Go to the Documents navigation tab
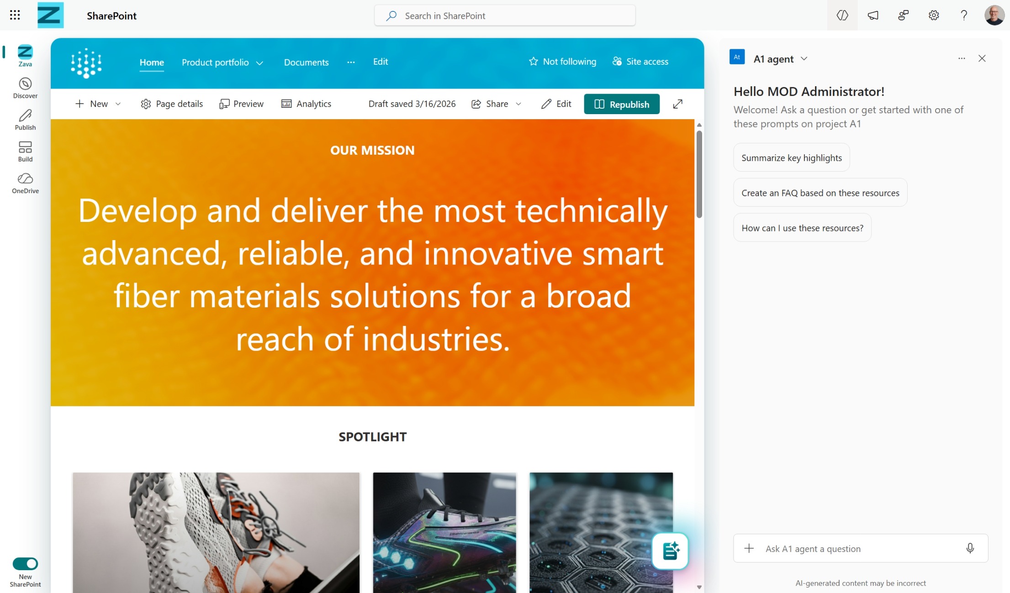Viewport: 1010px width, 593px height. point(306,62)
